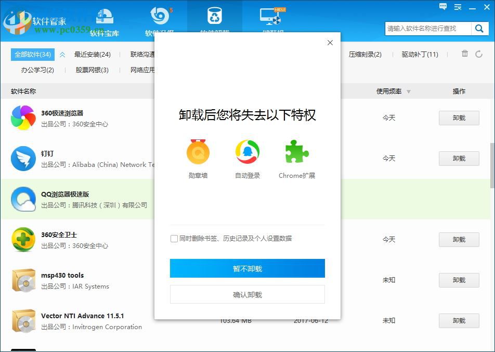Click the Chrome扩展 puzzle icon

pos(296,151)
